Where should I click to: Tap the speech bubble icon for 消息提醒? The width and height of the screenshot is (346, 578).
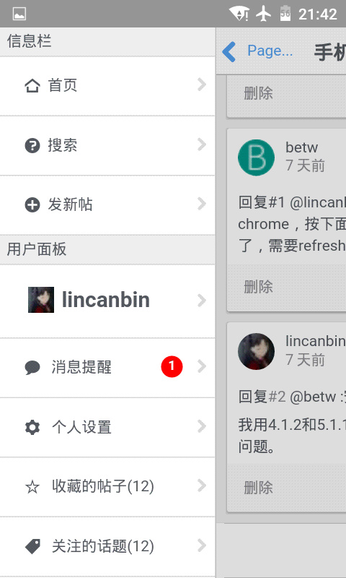point(32,368)
